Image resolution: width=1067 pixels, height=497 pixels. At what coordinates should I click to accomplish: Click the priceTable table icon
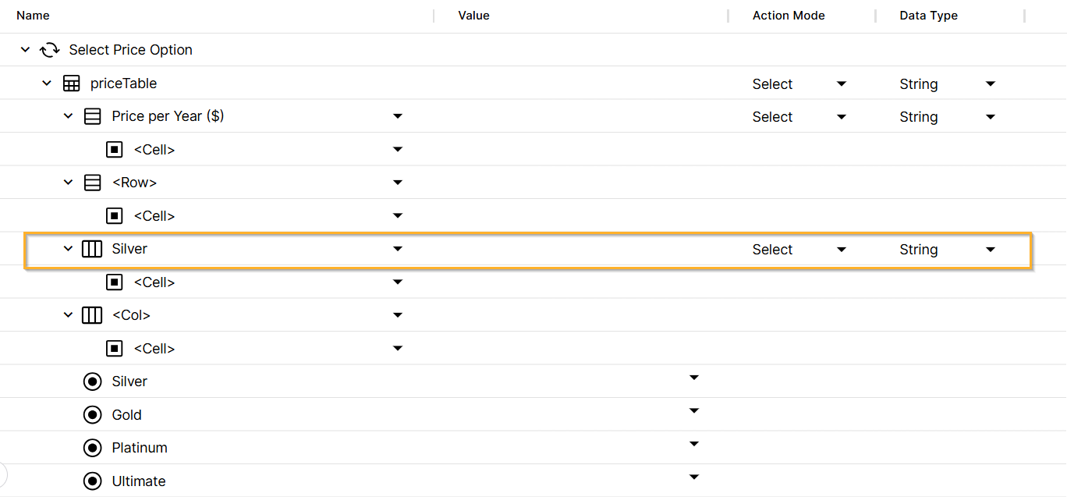click(x=71, y=83)
